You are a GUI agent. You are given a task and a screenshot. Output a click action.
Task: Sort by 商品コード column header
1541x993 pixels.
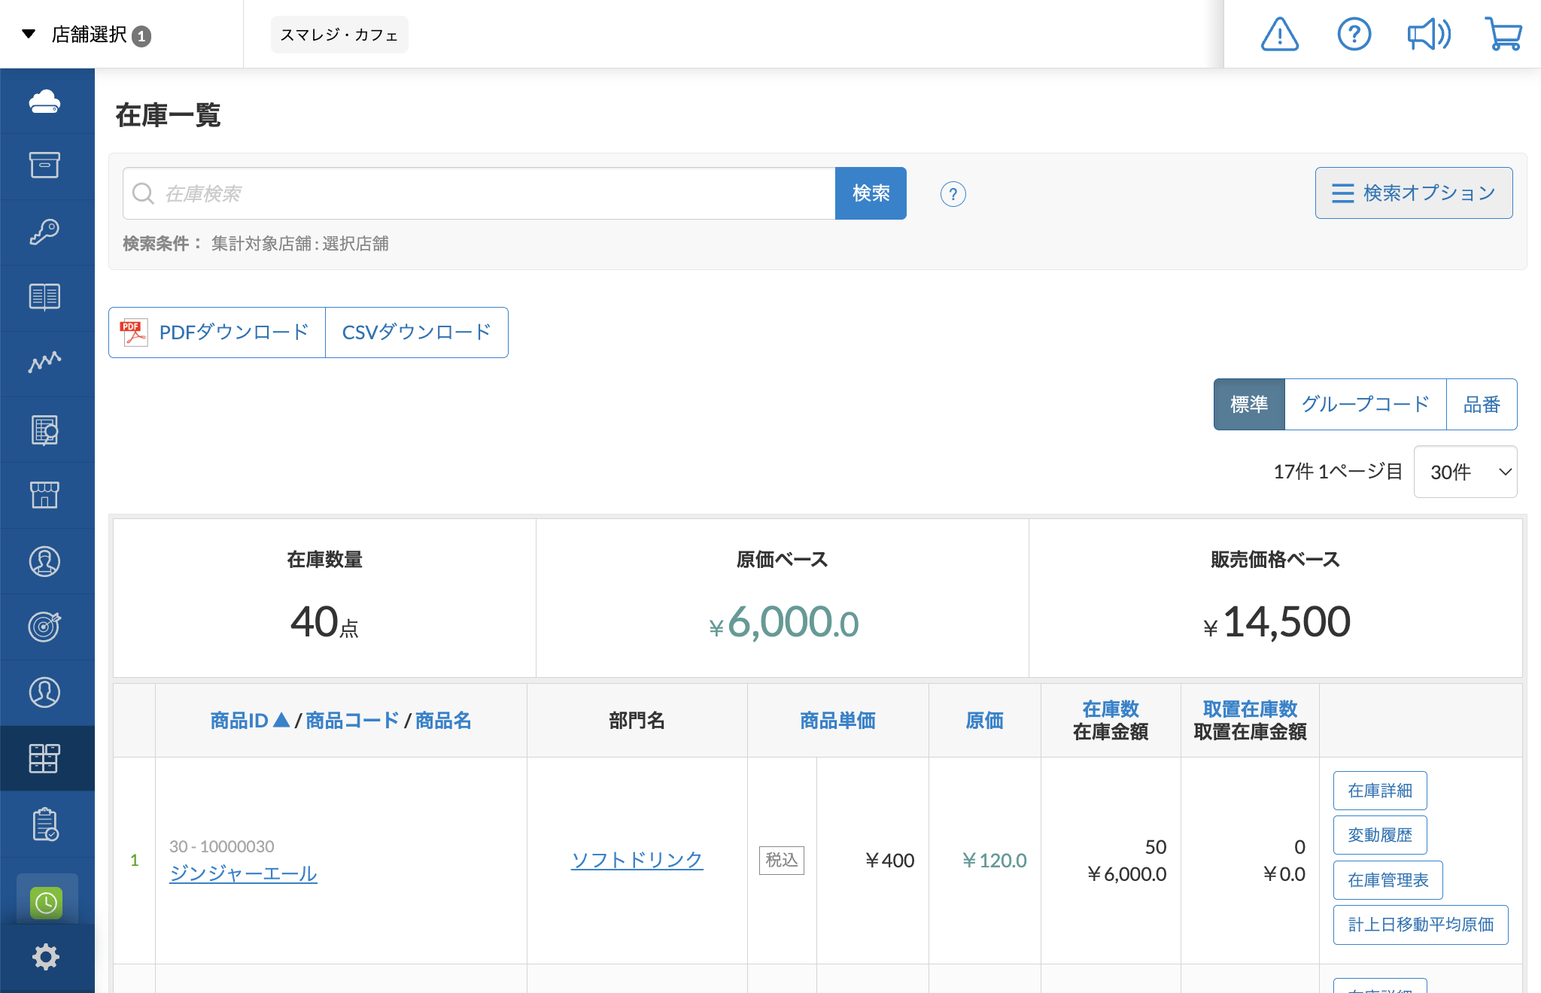click(352, 721)
